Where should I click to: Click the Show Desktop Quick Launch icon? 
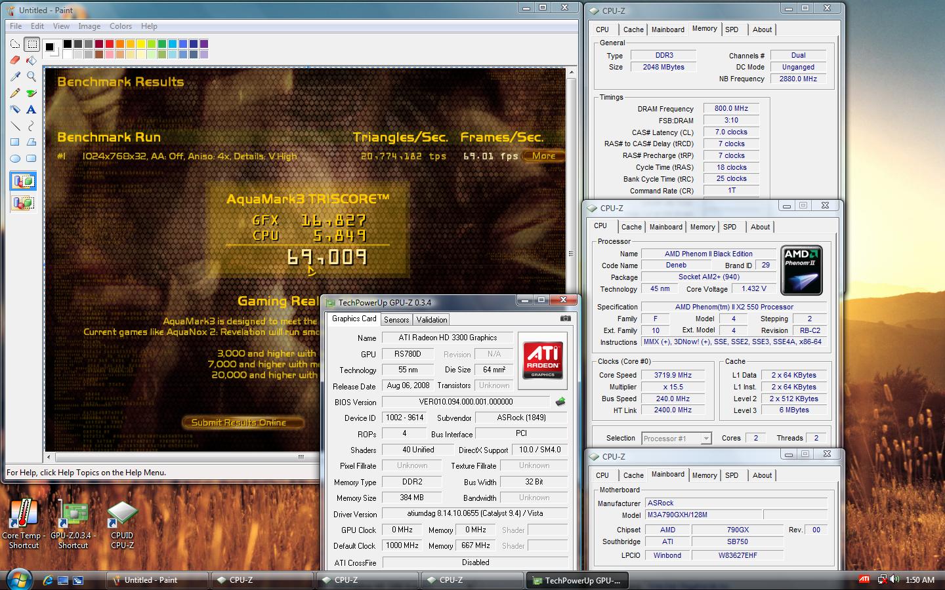tap(63, 580)
